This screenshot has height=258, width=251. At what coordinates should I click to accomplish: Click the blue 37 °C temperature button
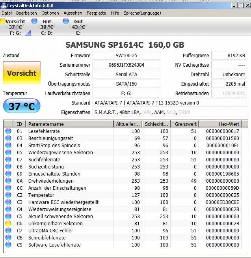[22, 106]
